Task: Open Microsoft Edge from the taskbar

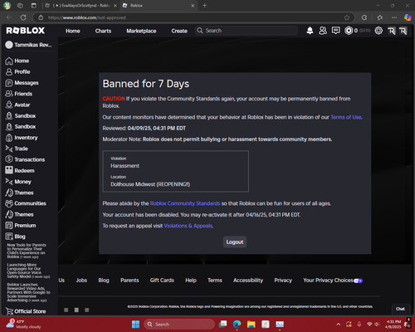Action: [237, 324]
